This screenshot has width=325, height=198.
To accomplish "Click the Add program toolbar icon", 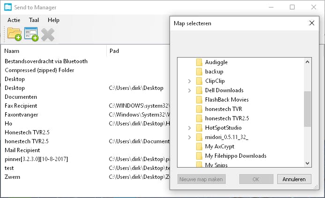I will pyautogui.click(x=31, y=34).
